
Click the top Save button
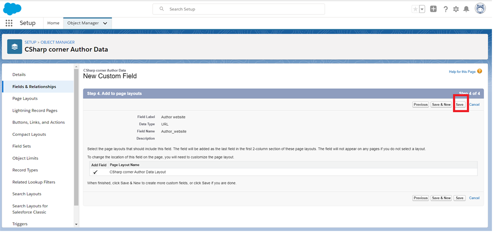point(460,104)
